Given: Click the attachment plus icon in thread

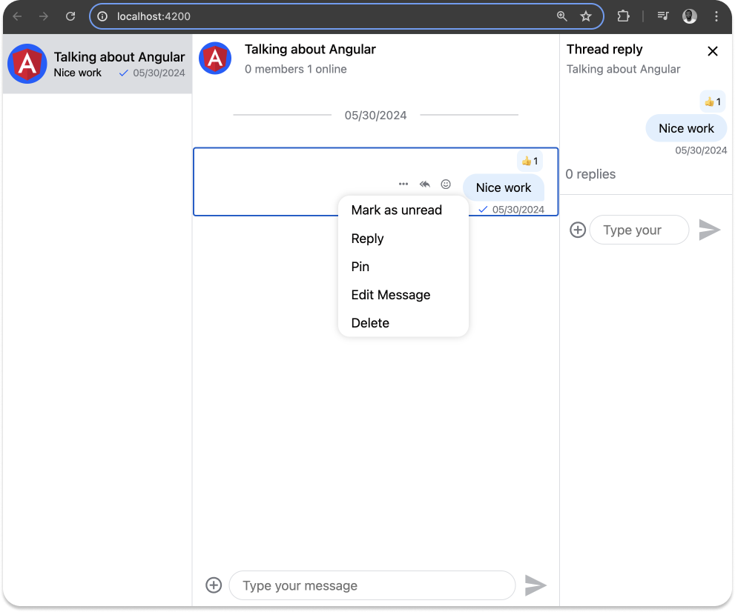Looking at the screenshot, I should pyautogui.click(x=578, y=230).
